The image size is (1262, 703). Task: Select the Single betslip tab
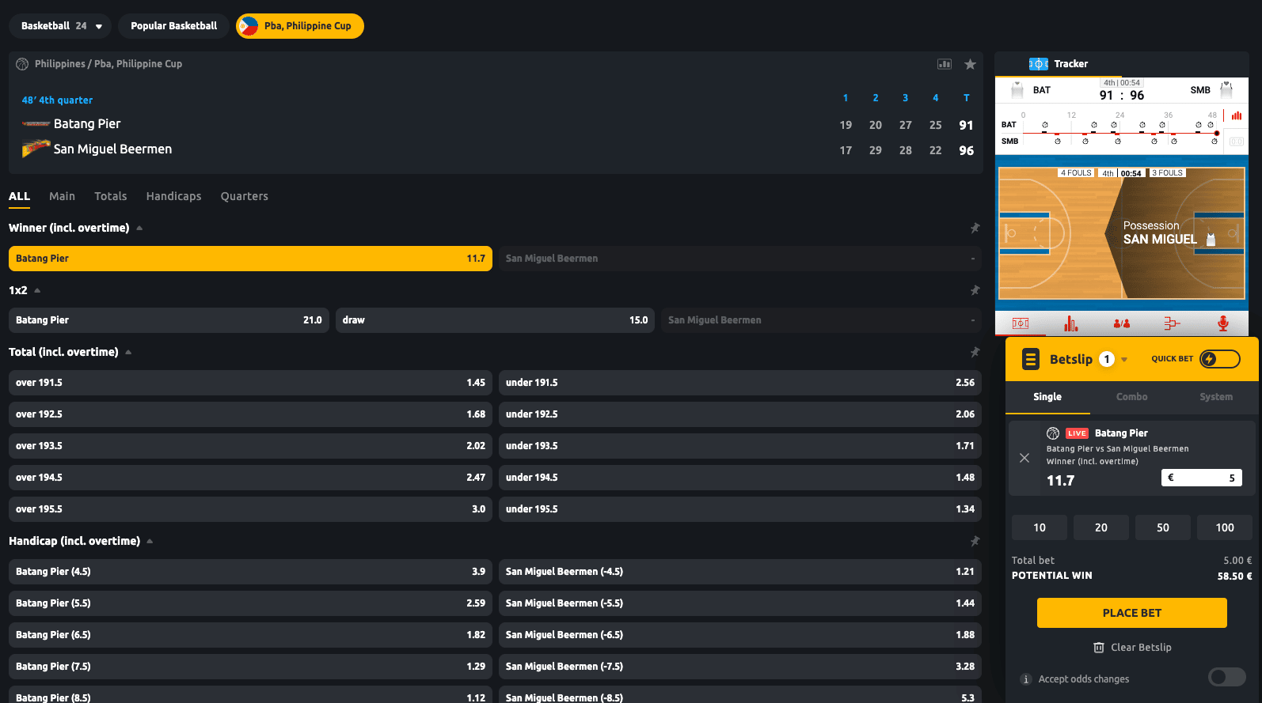[1047, 397]
